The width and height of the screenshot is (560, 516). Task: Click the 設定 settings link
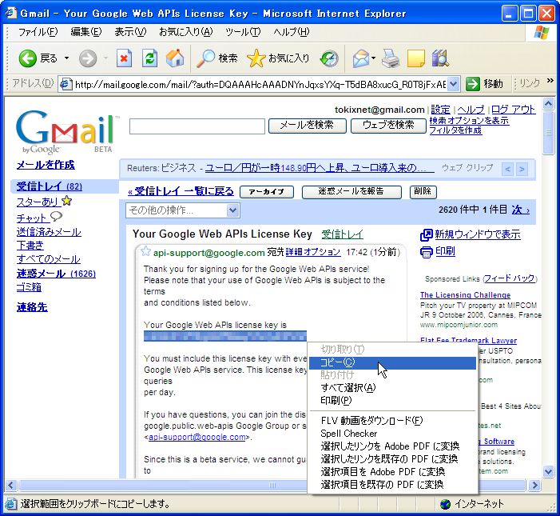click(440, 110)
